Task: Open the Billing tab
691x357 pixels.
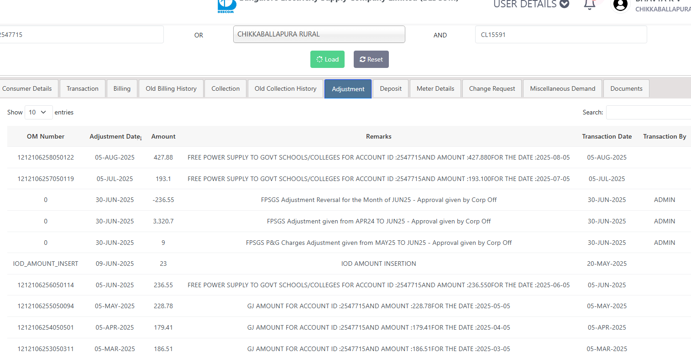Action: tap(122, 88)
